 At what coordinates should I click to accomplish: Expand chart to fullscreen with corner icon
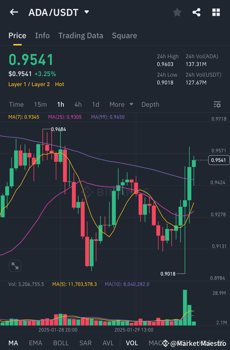pos(15,266)
